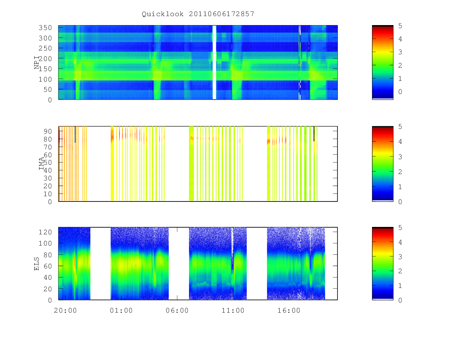Click the 70 tick on IMA axis
The height and width of the screenshot is (337, 450).
48,147
